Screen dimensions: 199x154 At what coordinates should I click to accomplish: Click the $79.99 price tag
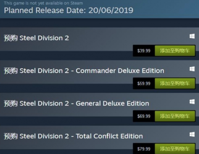[144, 149]
